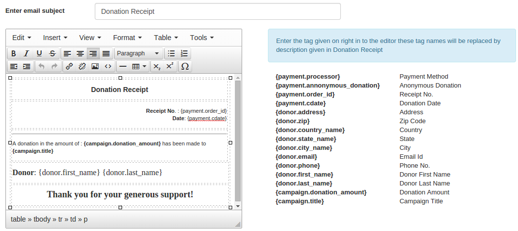Open the Paragraph format dropdown
This screenshot has height=231, width=518.
point(138,53)
